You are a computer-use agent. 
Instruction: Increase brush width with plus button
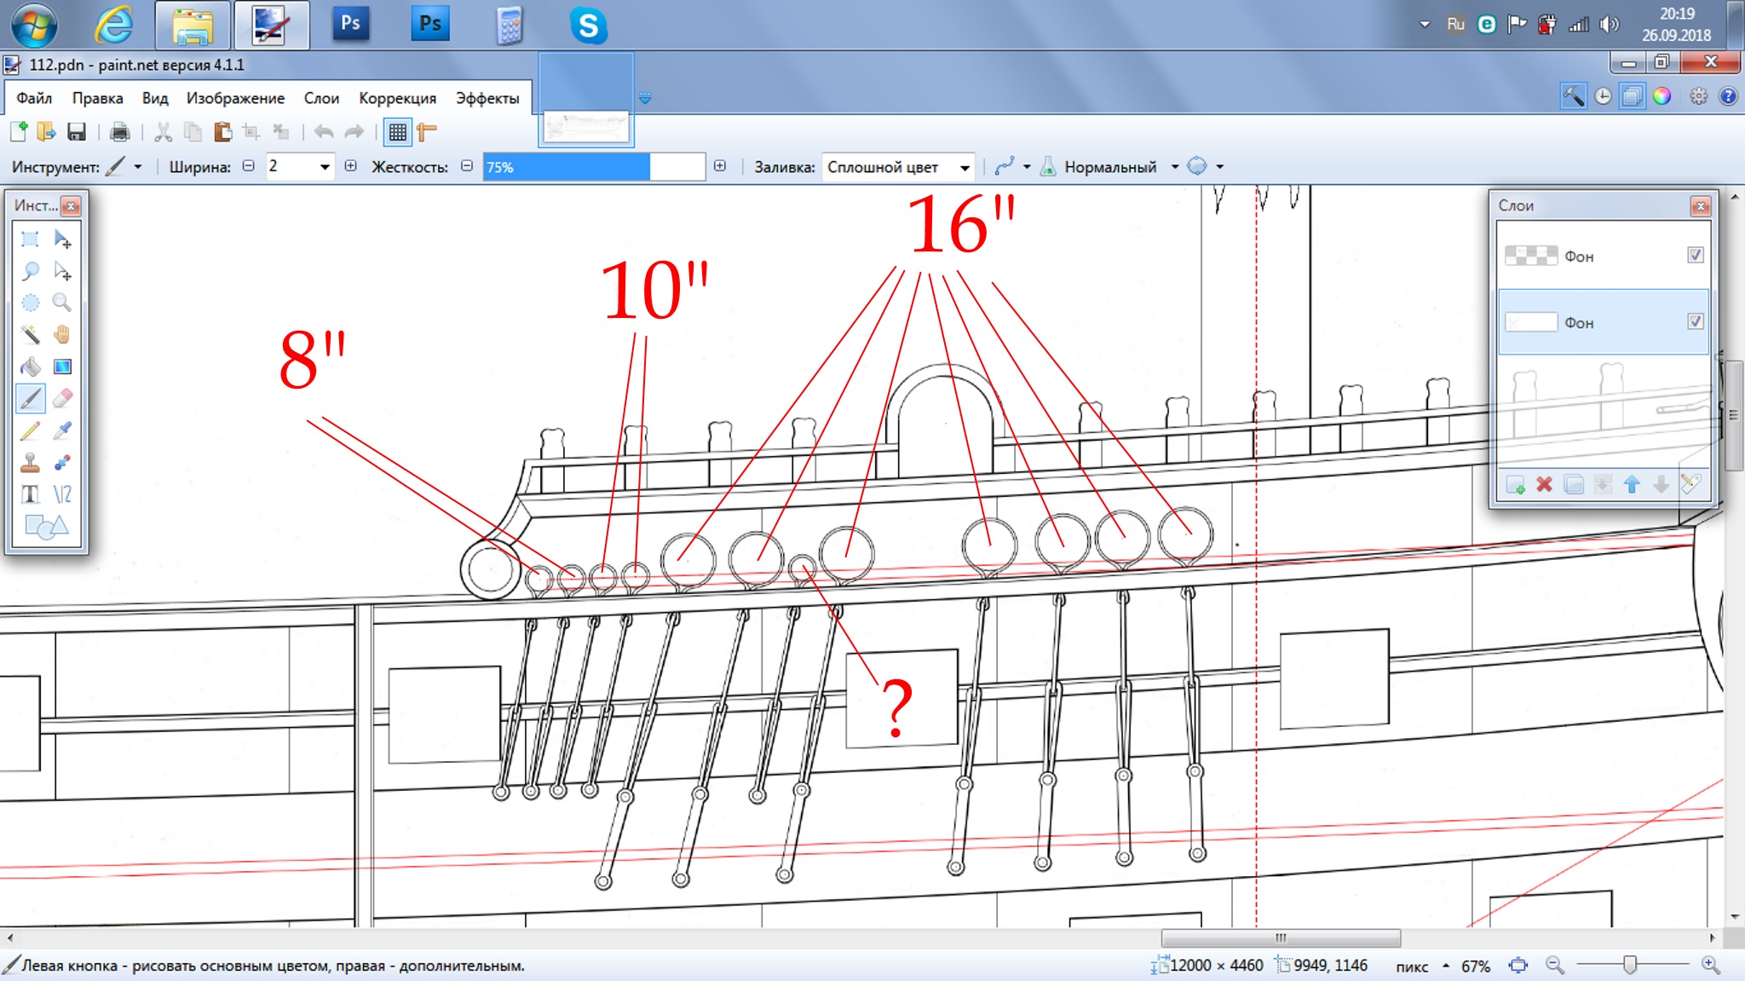click(x=350, y=166)
